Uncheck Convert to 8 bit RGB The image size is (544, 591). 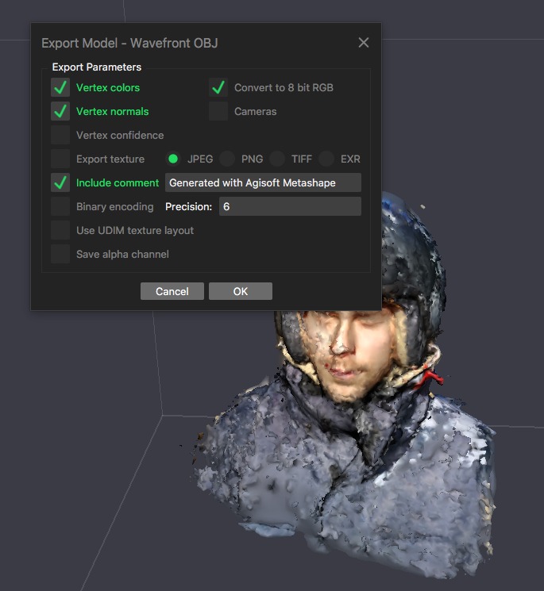tap(218, 87)
